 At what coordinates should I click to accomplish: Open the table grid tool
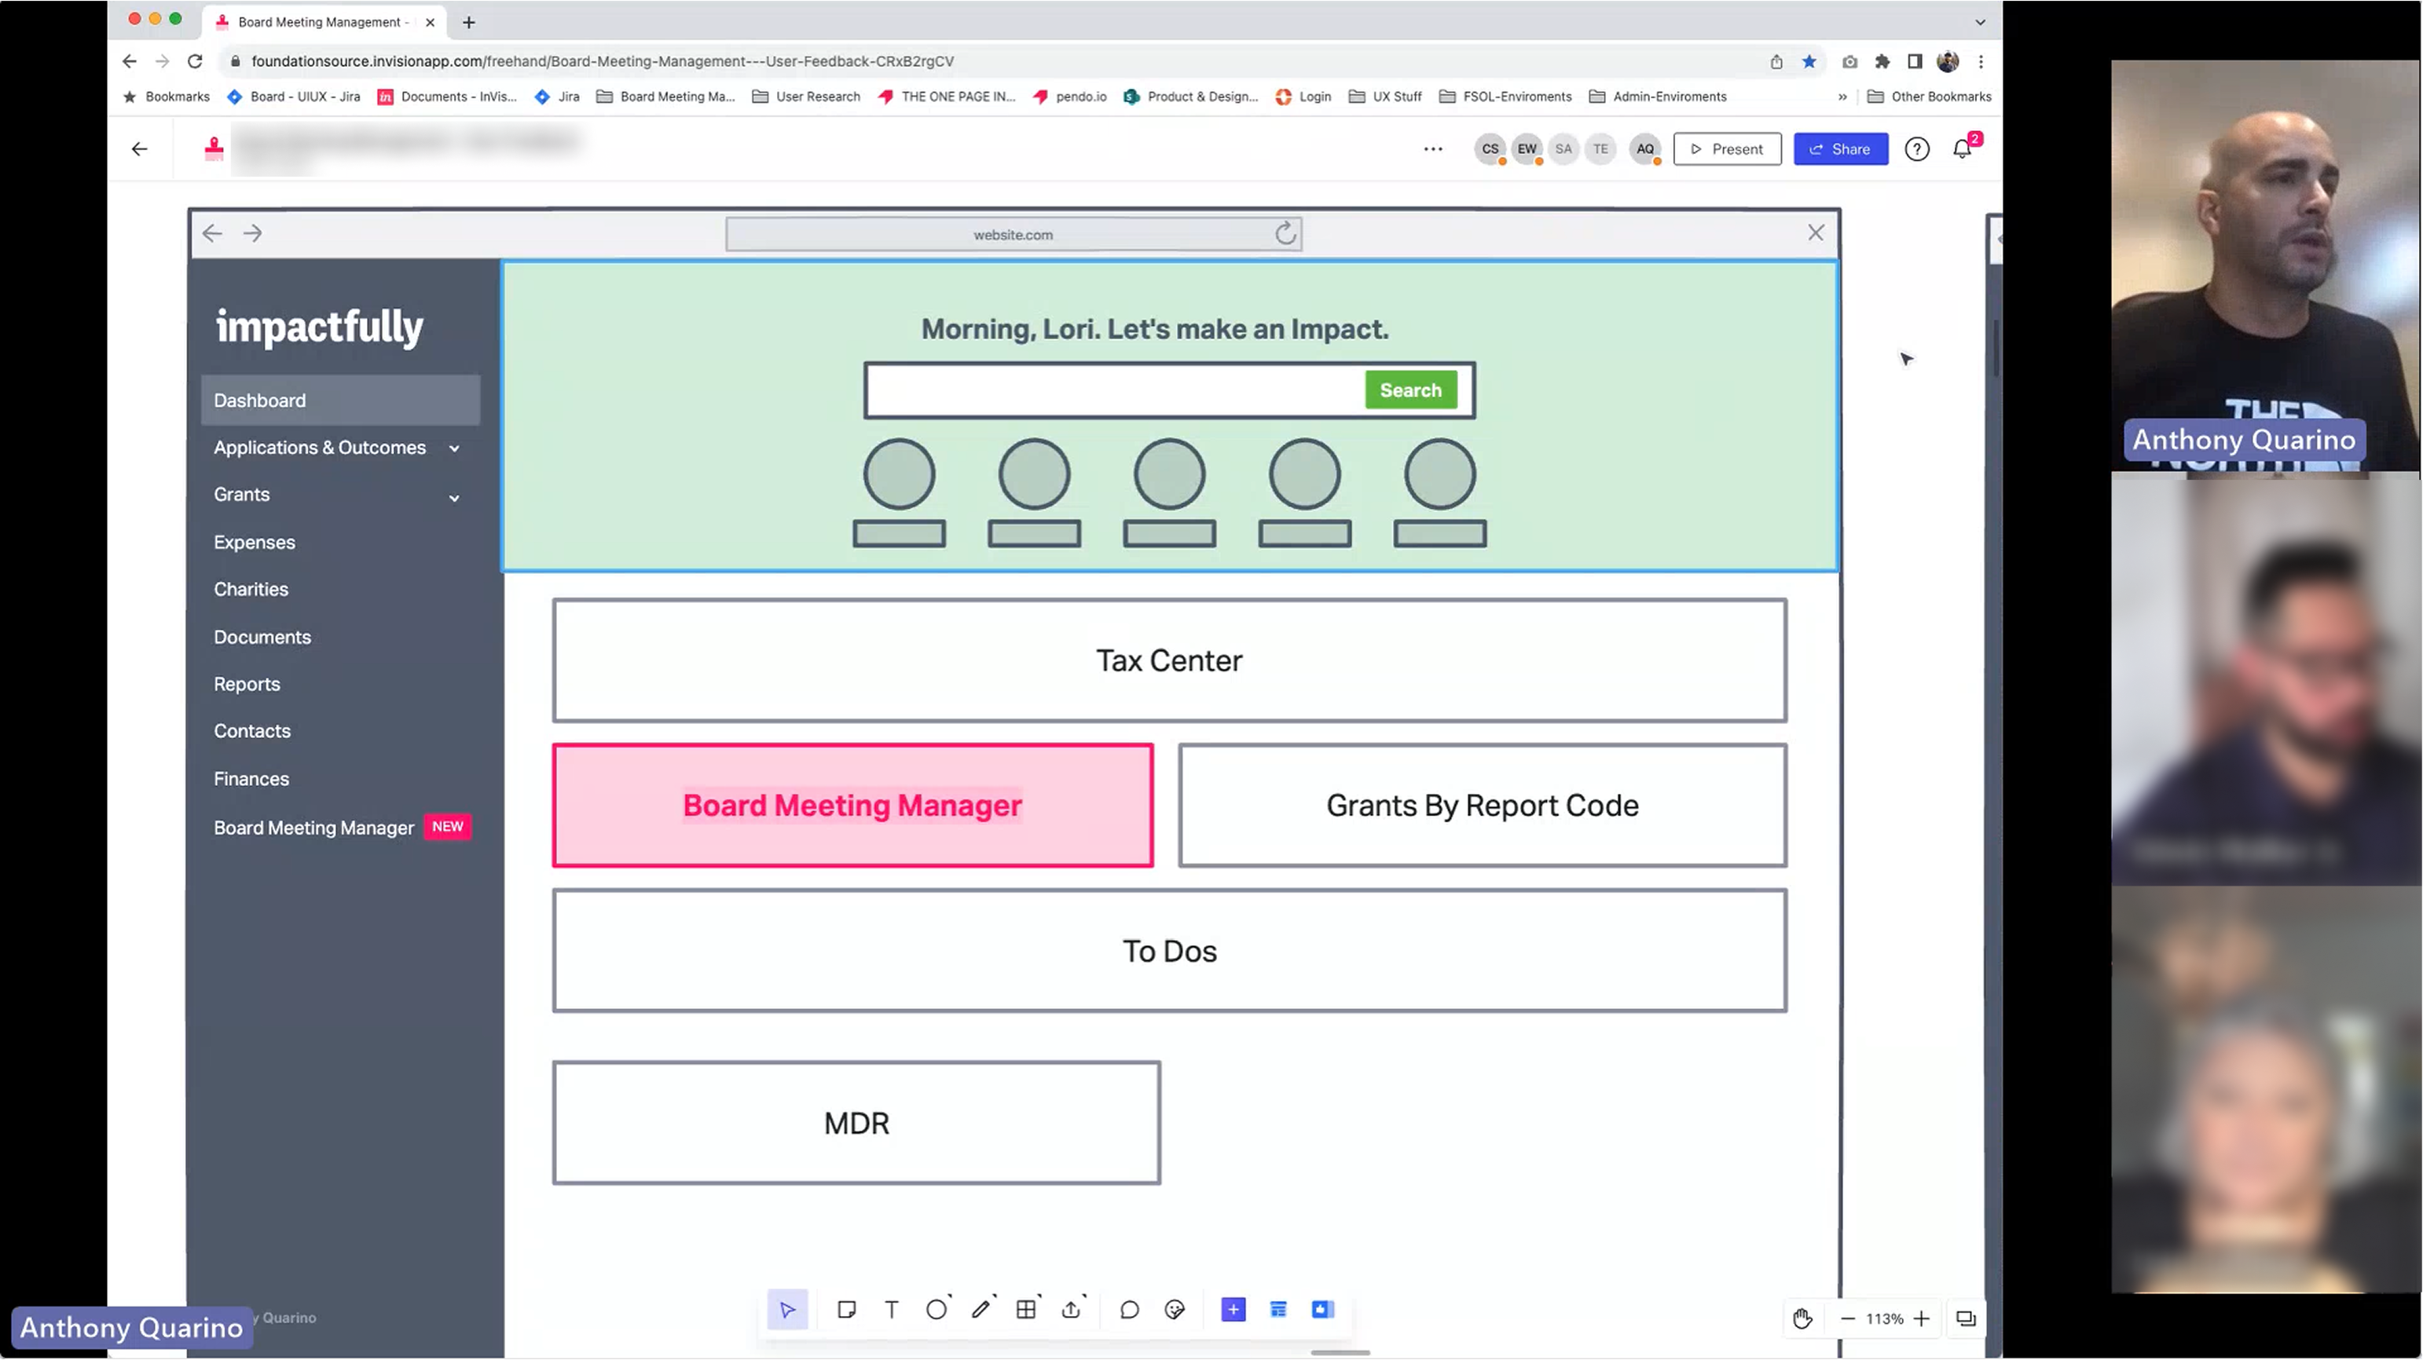1026,1309
